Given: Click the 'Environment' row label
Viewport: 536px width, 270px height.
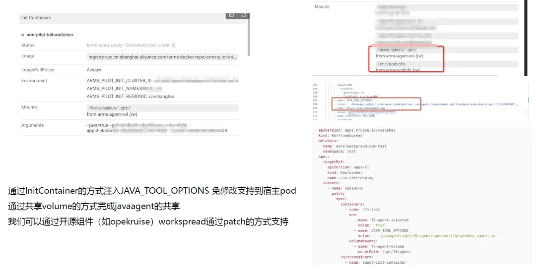Looking at the screenshot, I should pyautogui.click(x=34, y=81).
